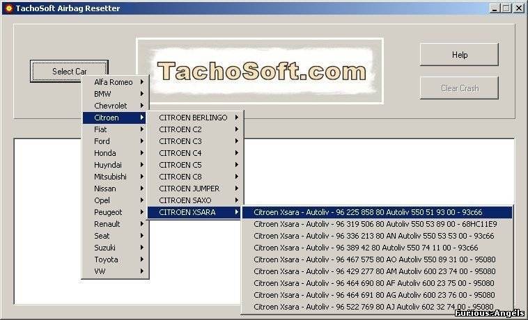Click the greyed Clear Crash button
This screenshot has width=528, height=320.
tap(459, 88)
